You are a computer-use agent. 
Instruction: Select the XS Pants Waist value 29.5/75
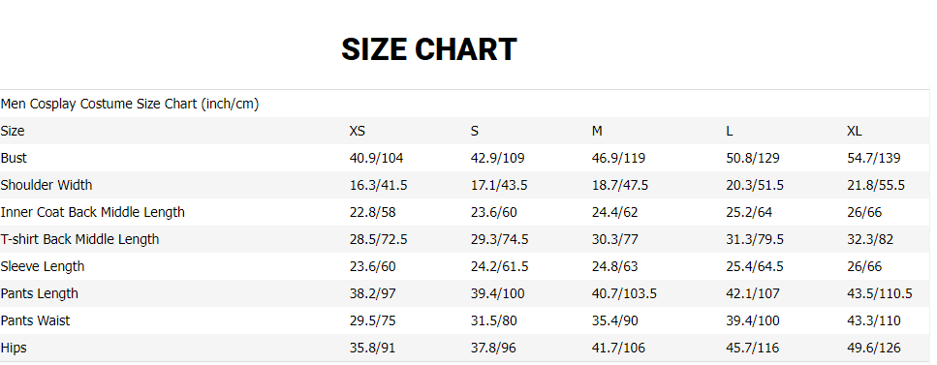(373, 320)
